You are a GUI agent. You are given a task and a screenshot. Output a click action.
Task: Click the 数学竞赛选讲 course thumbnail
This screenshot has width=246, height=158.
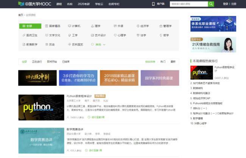41,141
